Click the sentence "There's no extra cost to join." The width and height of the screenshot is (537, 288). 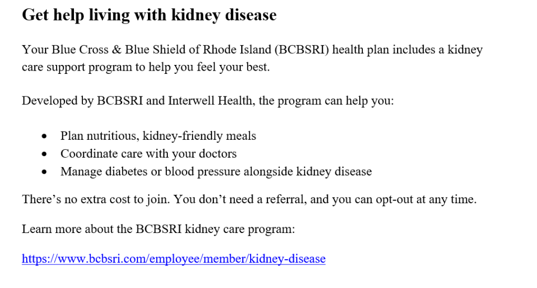tap(96, 200)
